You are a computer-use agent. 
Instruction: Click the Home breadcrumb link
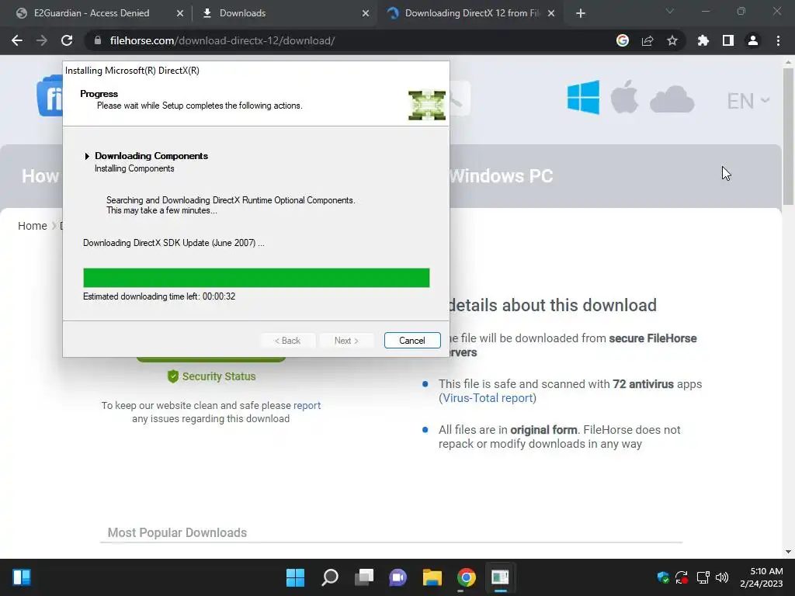click(33, 226)
